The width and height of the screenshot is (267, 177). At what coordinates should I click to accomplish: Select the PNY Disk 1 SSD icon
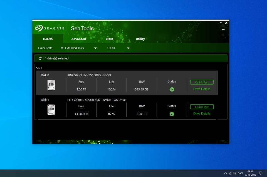51,109
